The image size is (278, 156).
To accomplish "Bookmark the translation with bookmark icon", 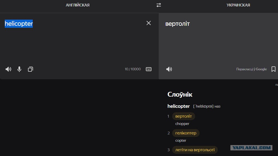I will point(274,69).
